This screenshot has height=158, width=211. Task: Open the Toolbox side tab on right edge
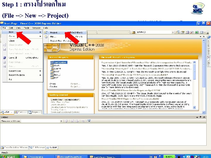[x=209, y=61]
